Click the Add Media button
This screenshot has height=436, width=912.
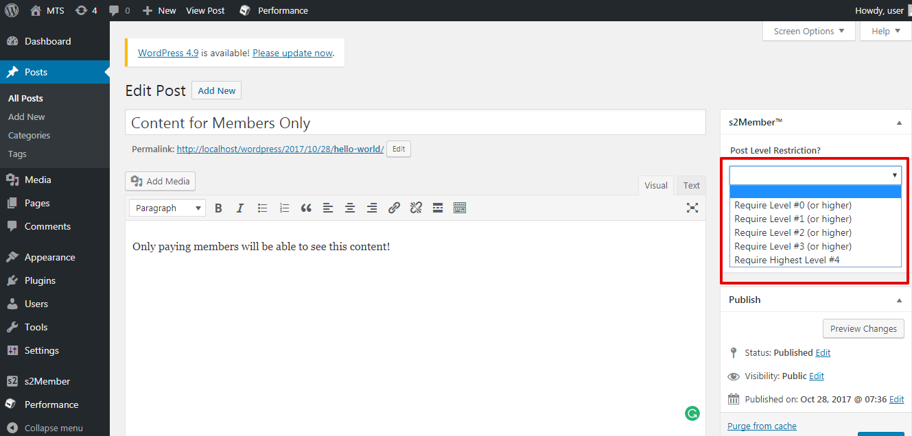pos(161,182)
